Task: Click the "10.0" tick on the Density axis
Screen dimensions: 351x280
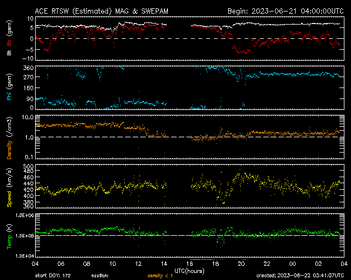Action: [x=27, y=117]
